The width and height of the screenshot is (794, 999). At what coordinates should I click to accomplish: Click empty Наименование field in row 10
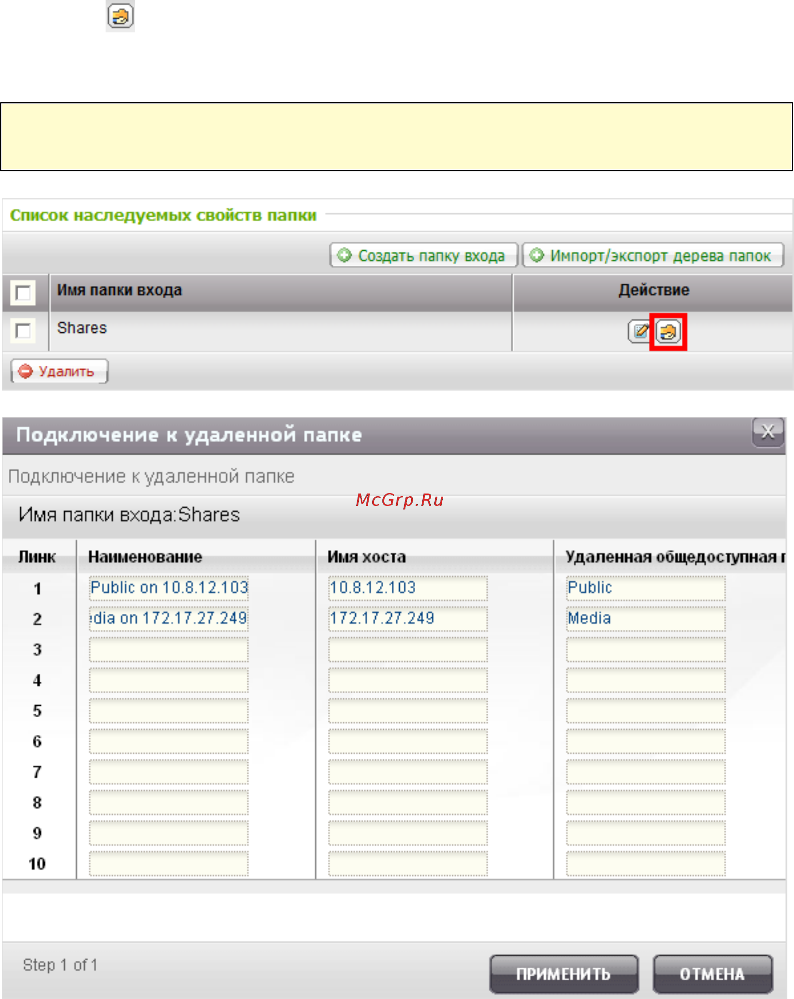tap(169, 863)
